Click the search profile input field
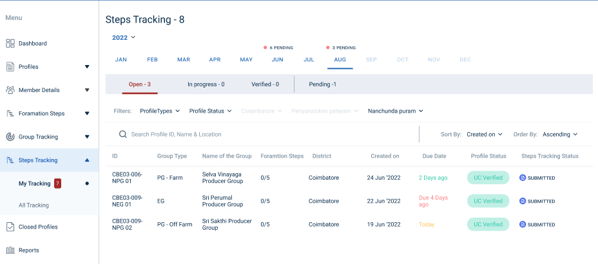This screenshot has width=598, height=264. click(271, 135)
